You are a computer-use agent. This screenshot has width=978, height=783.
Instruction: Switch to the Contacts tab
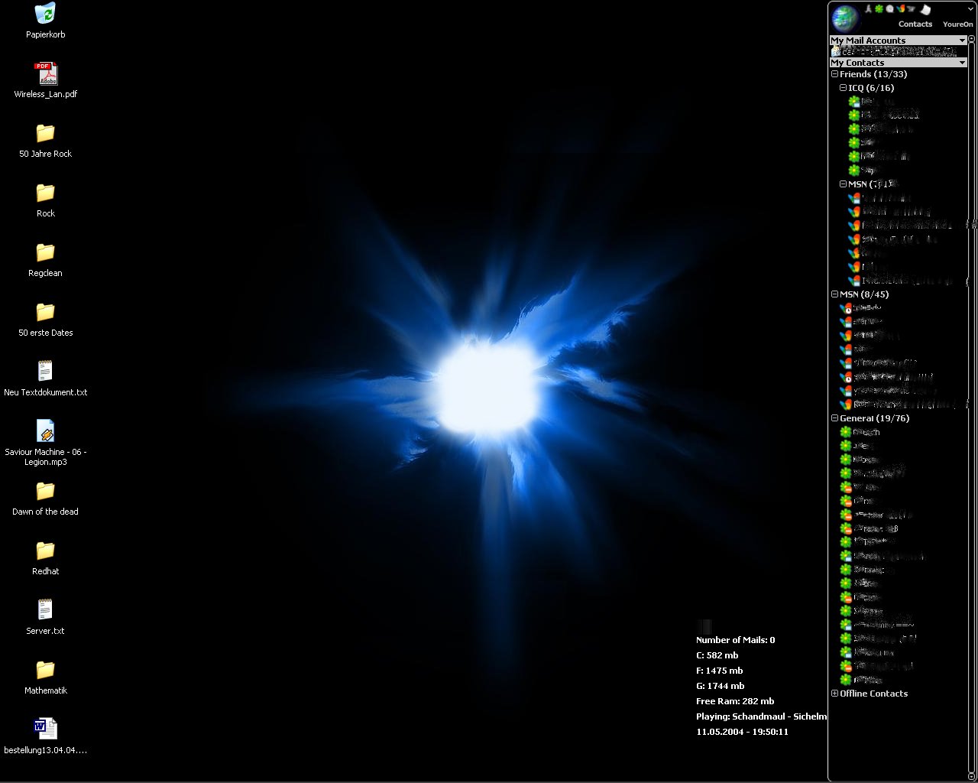coord(915,24)
